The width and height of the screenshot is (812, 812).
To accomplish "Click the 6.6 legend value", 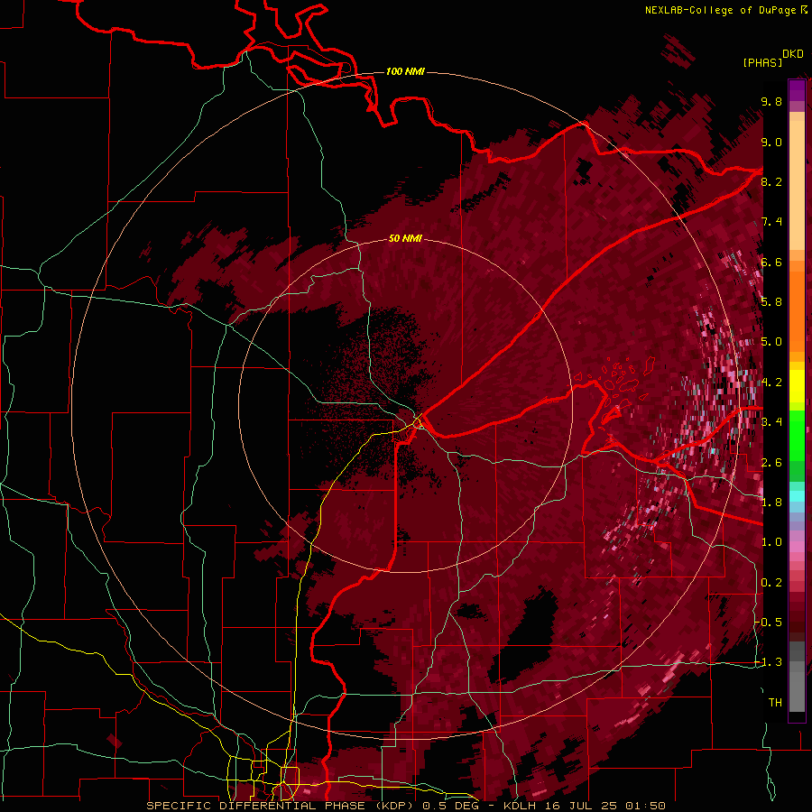I will click(x=771, y=262).
